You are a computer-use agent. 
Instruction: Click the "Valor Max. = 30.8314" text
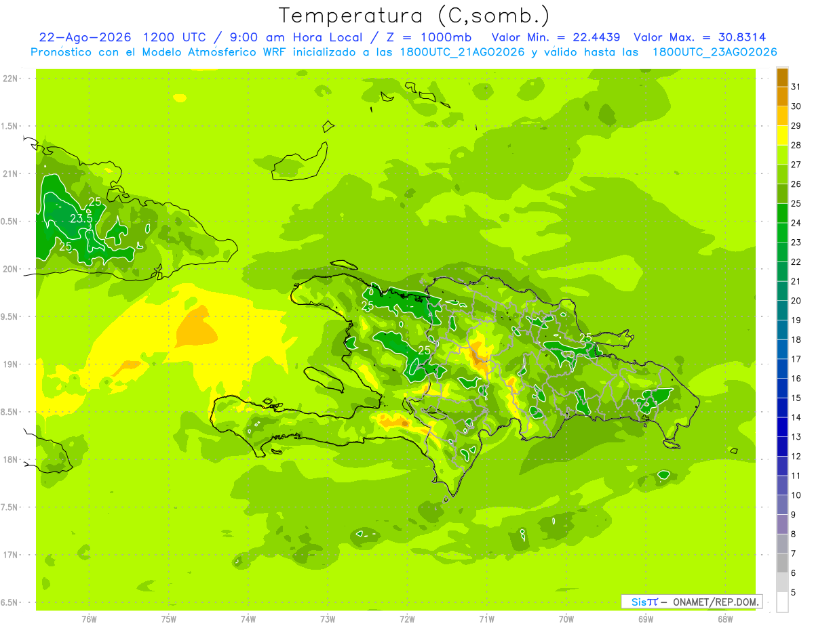tap(699, 37)
